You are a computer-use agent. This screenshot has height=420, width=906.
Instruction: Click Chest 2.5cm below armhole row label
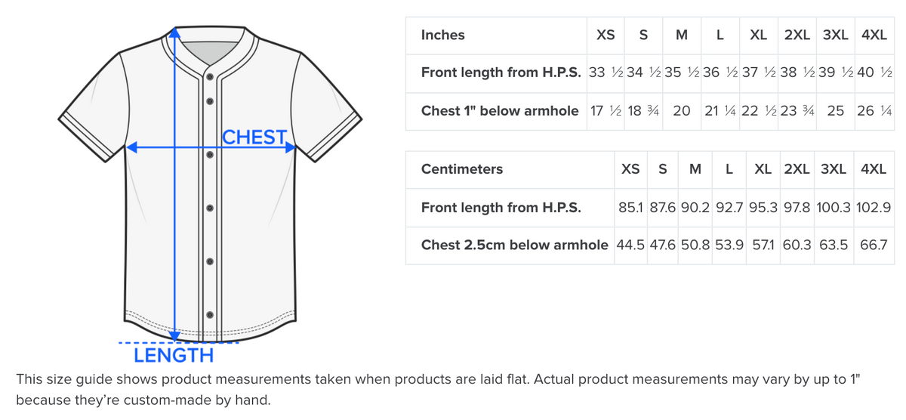pos(514,245)
